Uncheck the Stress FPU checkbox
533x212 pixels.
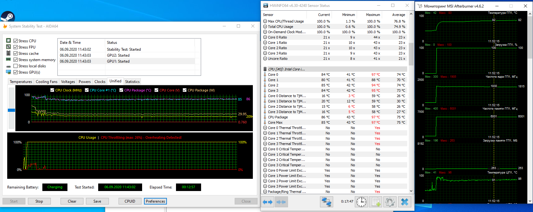tap(15, 47)
